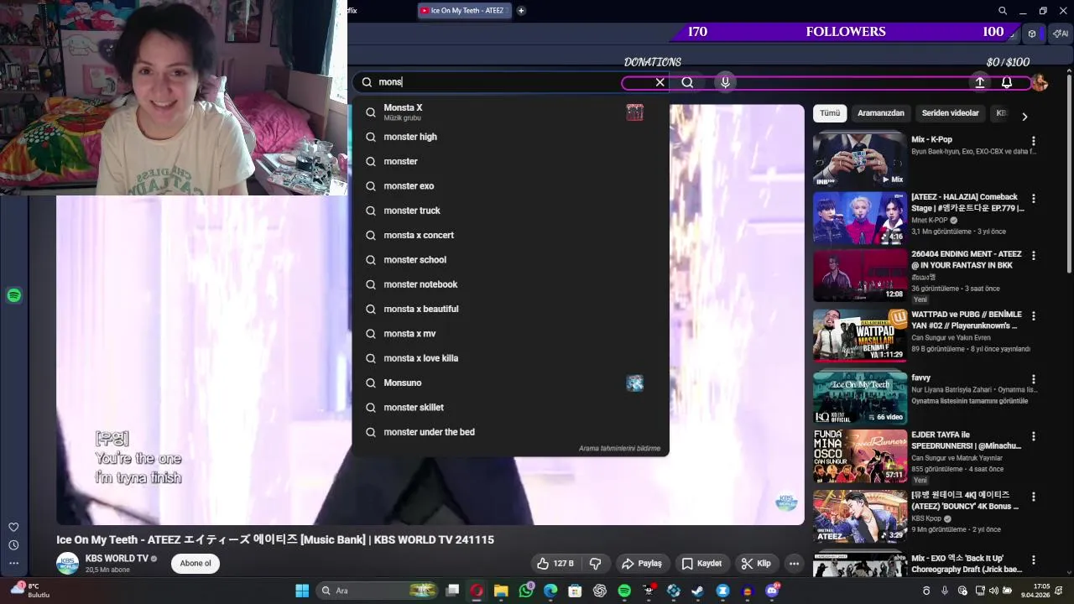The width and height of the screenshot is (1074, 604).
Task: Open the 'favvy' playlist title
Action: pyautogui.click(x=921, y=377)
